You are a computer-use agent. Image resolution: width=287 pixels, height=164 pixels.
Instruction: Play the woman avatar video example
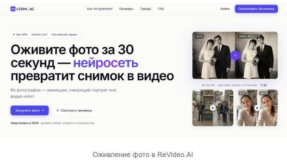(257, 108)
